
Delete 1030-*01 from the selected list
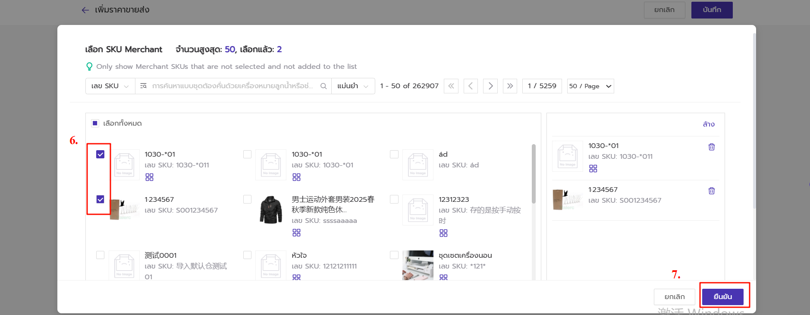712,147
